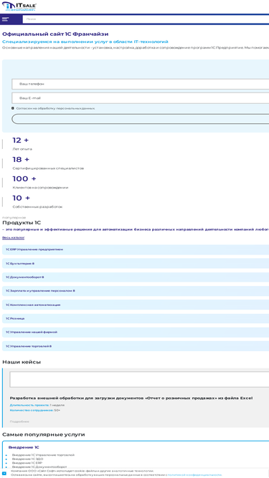269x478 pixels.
Task: Click the blue cookie notice icon
Action: (4, 474)
